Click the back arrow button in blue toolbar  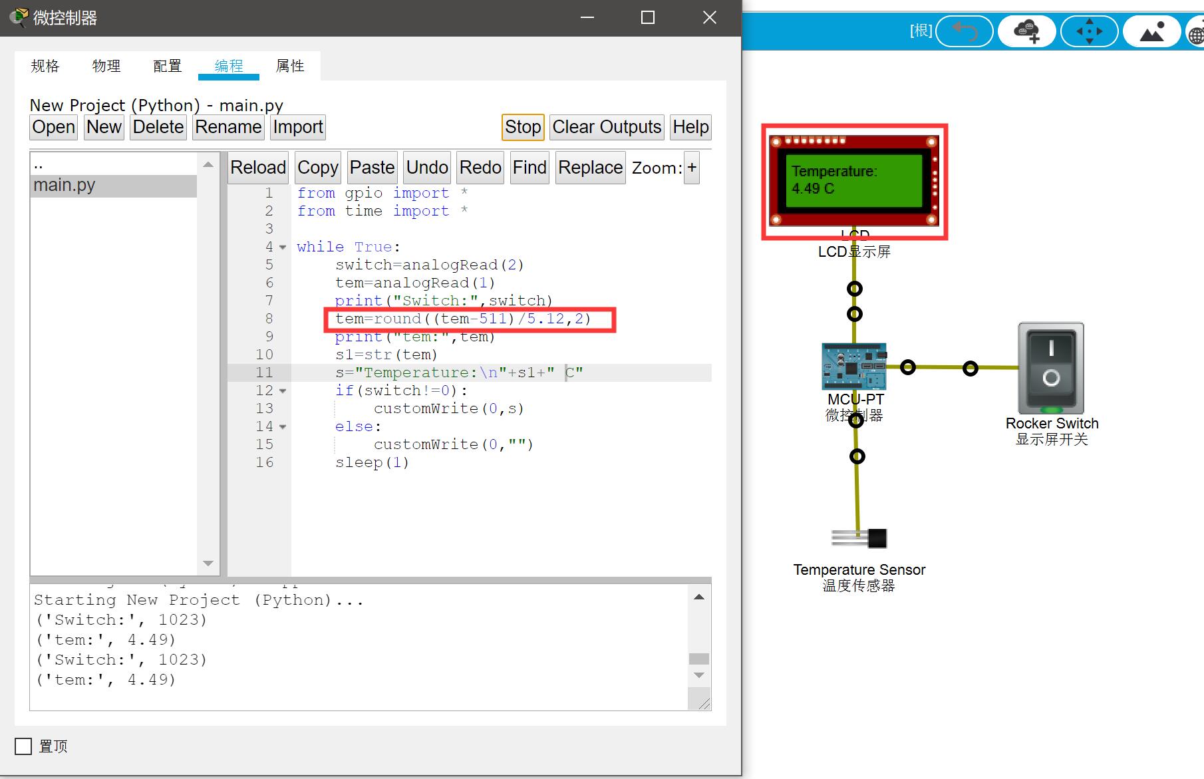tap(965, 31)
